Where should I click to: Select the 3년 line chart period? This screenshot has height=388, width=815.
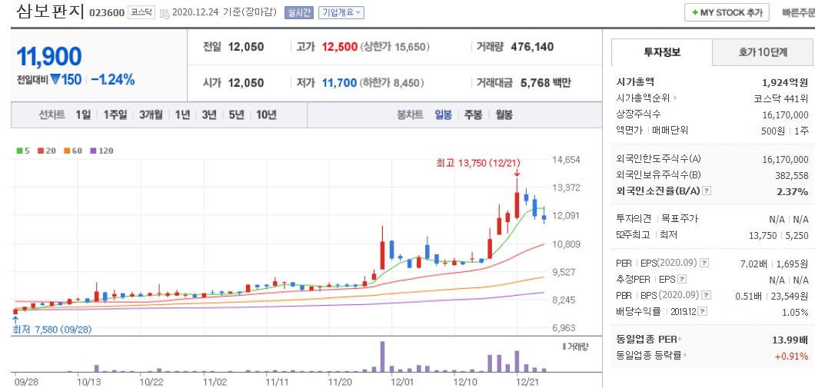[x=209, y=114]
